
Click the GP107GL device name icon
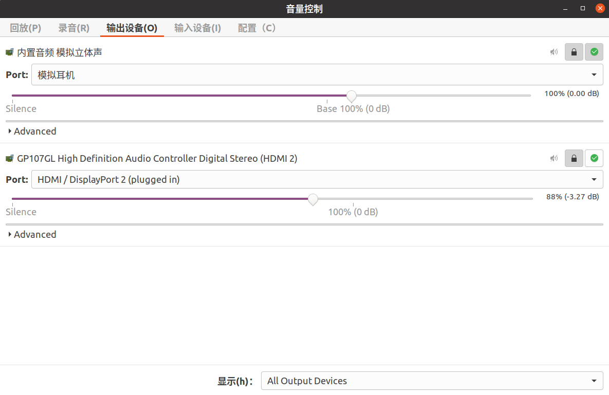pos(9,158)
